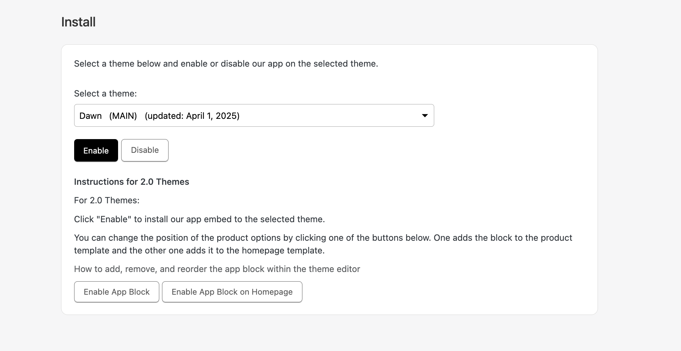Image resolution: width=681 pixels, height=351 pixels.
Task: Click the Enable App Block button
Action: [x=117, y=292]
